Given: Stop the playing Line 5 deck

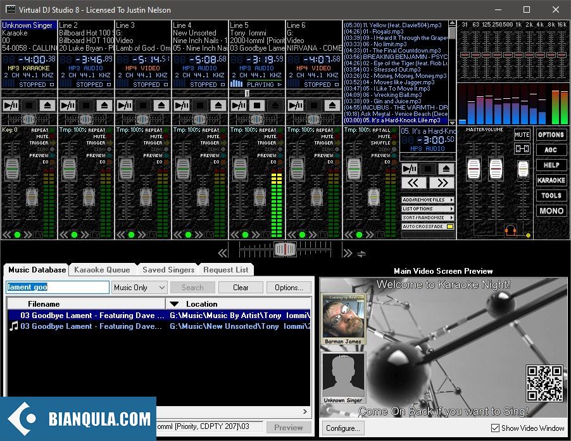Looking at the screenshot, I should (257, 106).
